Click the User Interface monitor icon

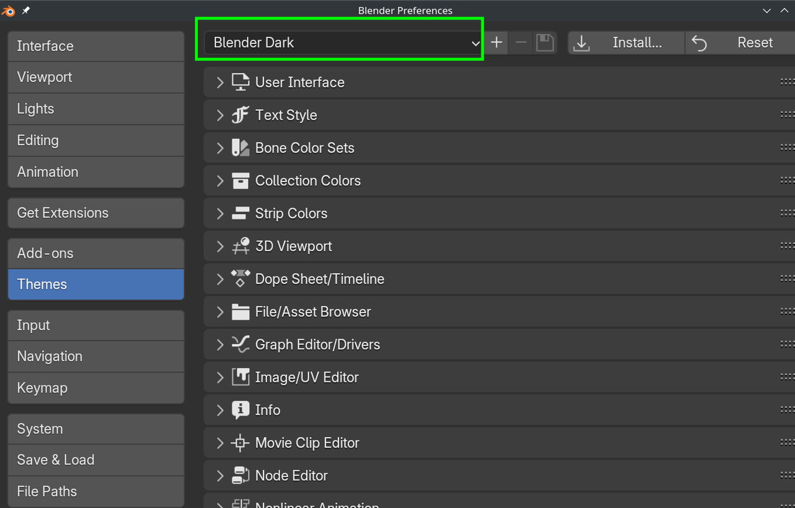click(x=240, y=82)
